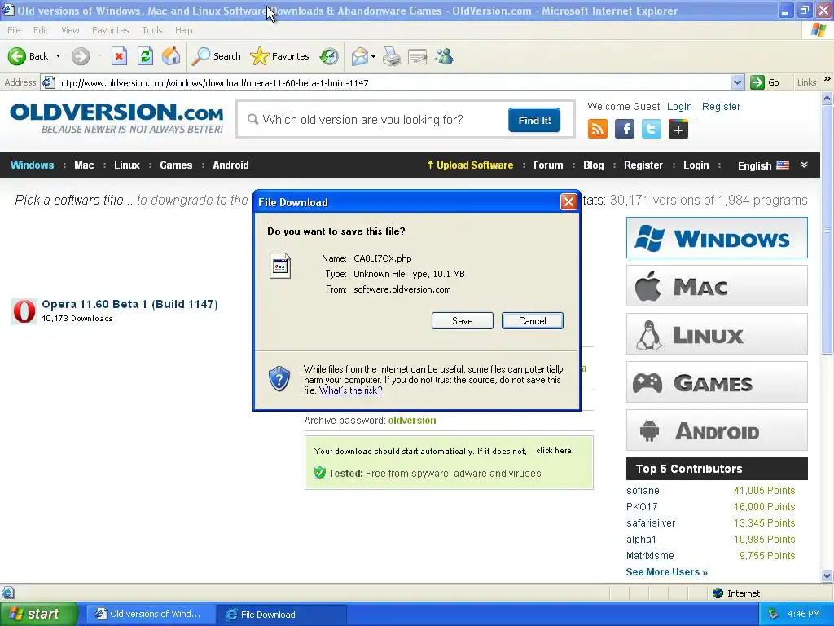Open the Back button history dropdown

tap(58, 56)
